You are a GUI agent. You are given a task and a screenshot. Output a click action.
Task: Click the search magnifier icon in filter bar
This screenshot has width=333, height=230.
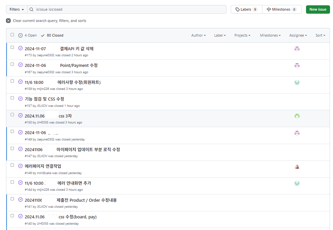tap(31, 9)
